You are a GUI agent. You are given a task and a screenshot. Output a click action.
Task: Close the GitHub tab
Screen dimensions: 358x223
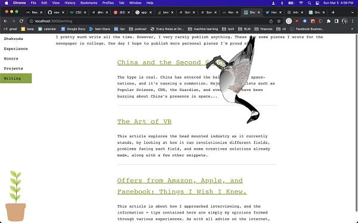pyautogui.click(x=63, y=12)
